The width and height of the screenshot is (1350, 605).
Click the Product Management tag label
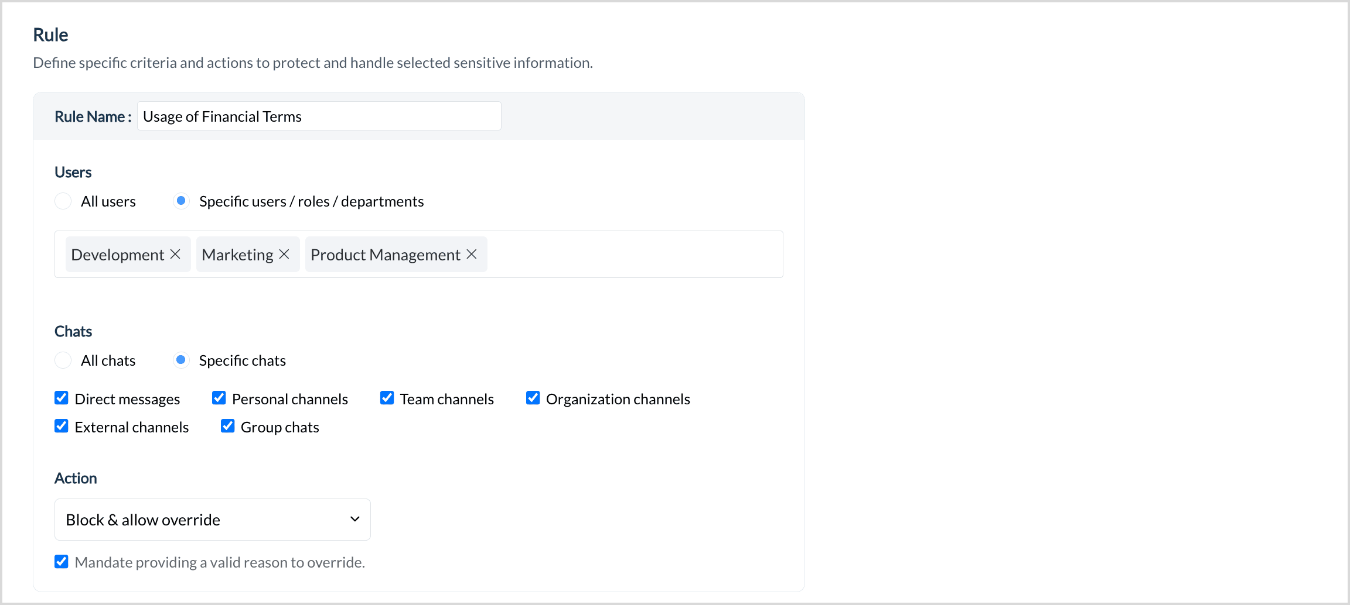click(x=385, y=255)
